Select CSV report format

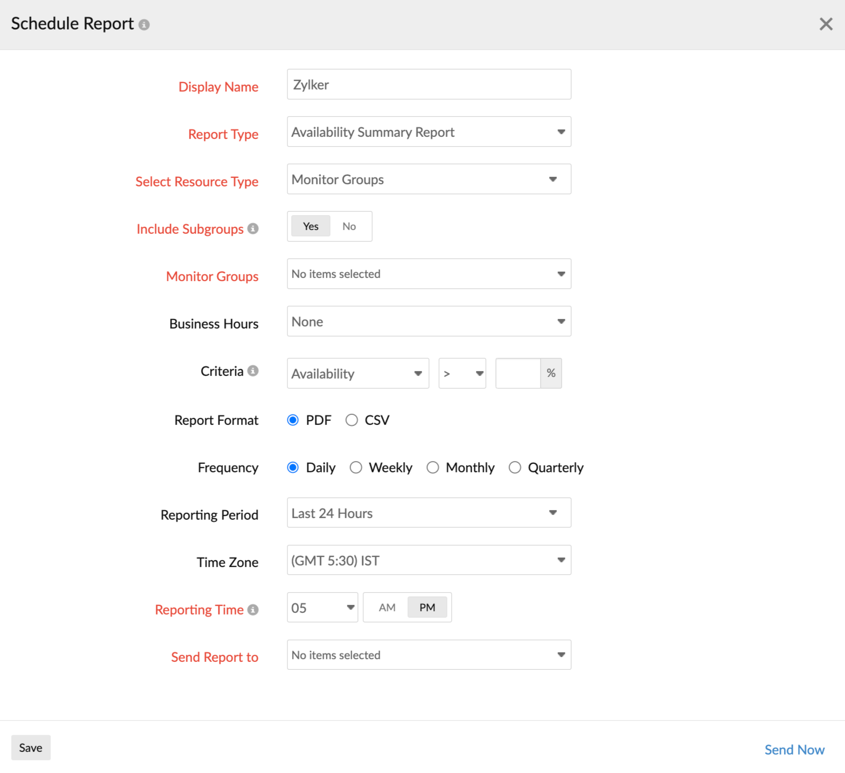(352, 420)
